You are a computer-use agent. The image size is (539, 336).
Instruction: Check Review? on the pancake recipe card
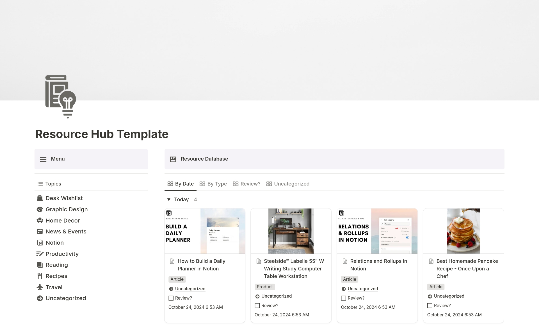point(430,305)
